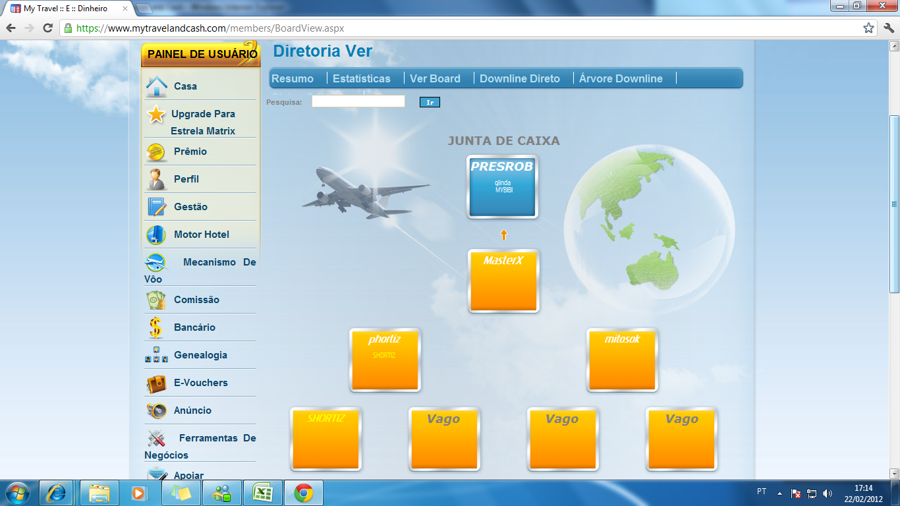Image resolution: width=900 pixels, height=506 pixels.
Task: Bookmark page with the star icon
Action: click(868, 28)
